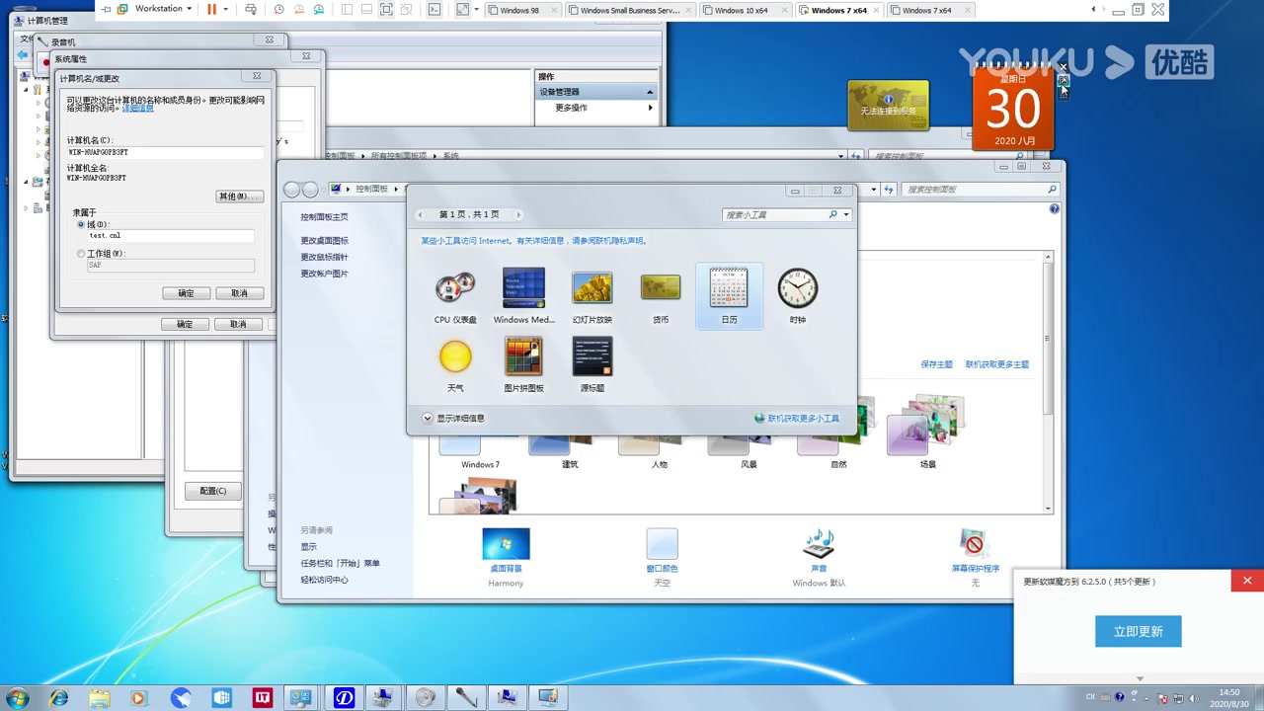This screenshot has height=711, width=1264.
Task: Click 保存主题 link
Action: click(x=936, y=364)
